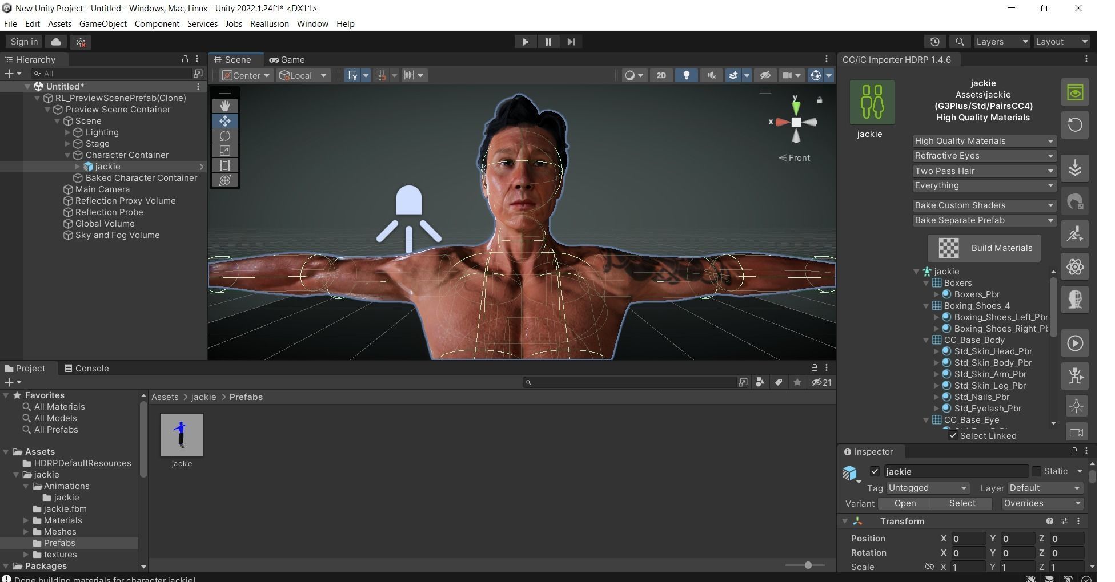Click the jackie character icon in importer

point(872,102)
